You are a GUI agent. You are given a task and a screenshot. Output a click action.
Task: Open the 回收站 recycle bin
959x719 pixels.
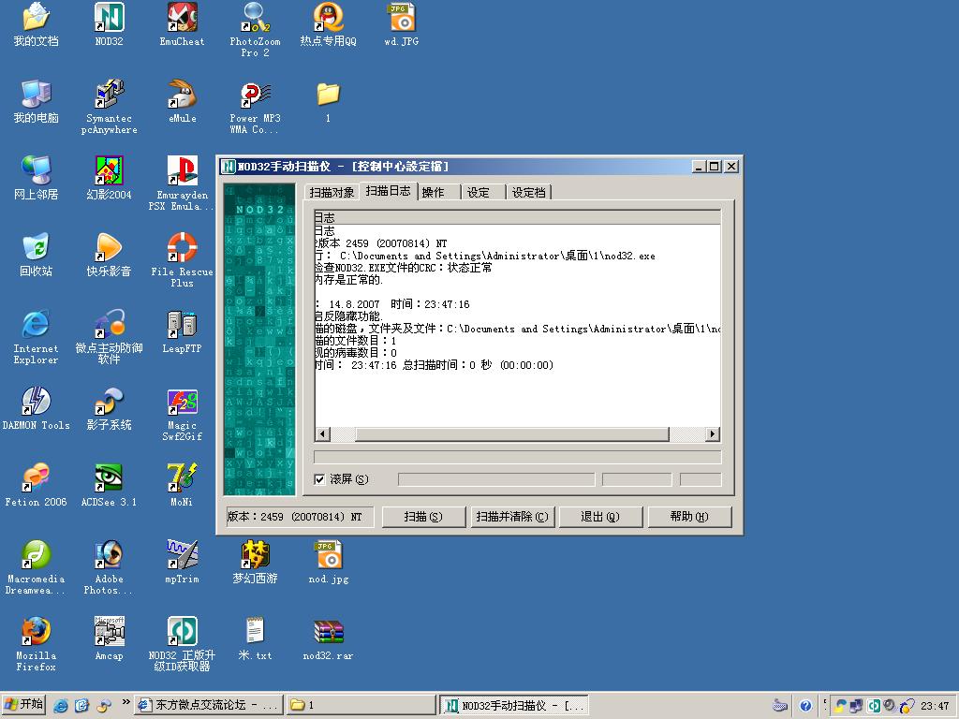coord(37,255)
